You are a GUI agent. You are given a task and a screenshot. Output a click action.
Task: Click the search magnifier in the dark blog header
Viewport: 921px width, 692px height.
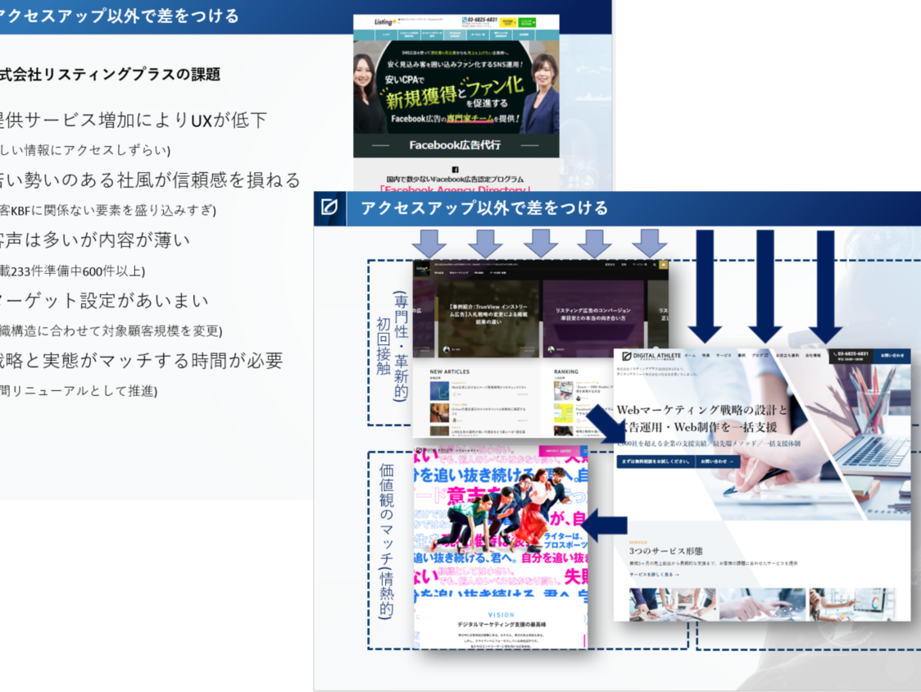pyautogui.click(x=655, y=265)
